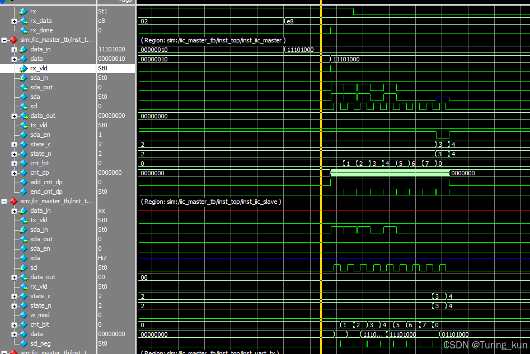This screenshot has height=354, width=530.
Task: Click the red diamond of inst_iic_slave region
Action: click(13, 201)
